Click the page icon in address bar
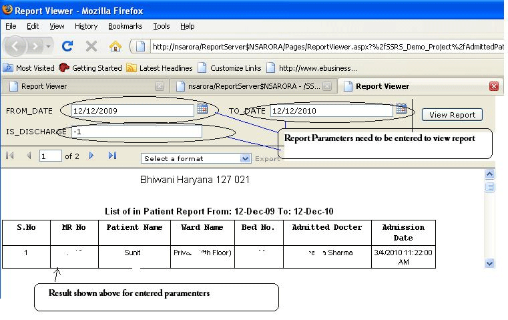The image size is (508, 320). (x=140, y=46)
